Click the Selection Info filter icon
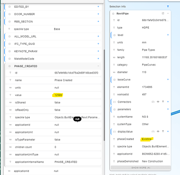Screen dimensions: 180x175 168,7
